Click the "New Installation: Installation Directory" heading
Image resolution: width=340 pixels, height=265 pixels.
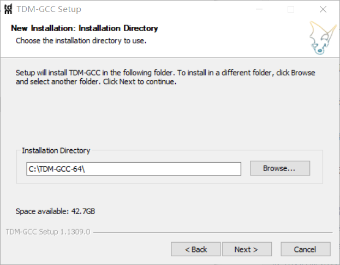click(x=85, y=28)
